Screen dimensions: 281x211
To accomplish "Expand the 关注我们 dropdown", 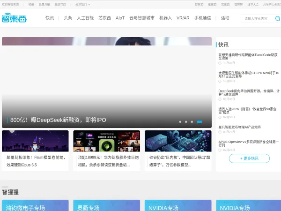I will (82, 5).
